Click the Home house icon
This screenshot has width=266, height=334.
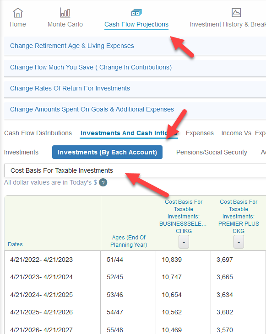(x=18, y=13)
